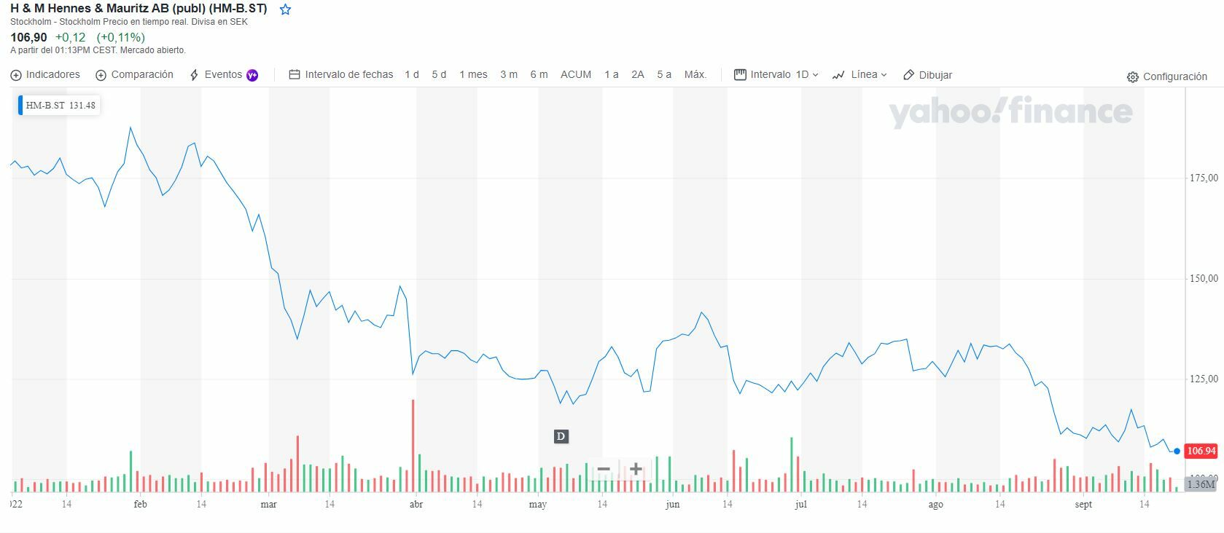The width and height of the screenshot is (1224, 533).
Task: Select the Dibujar pencil tool
Action: (x=908, y=75)
